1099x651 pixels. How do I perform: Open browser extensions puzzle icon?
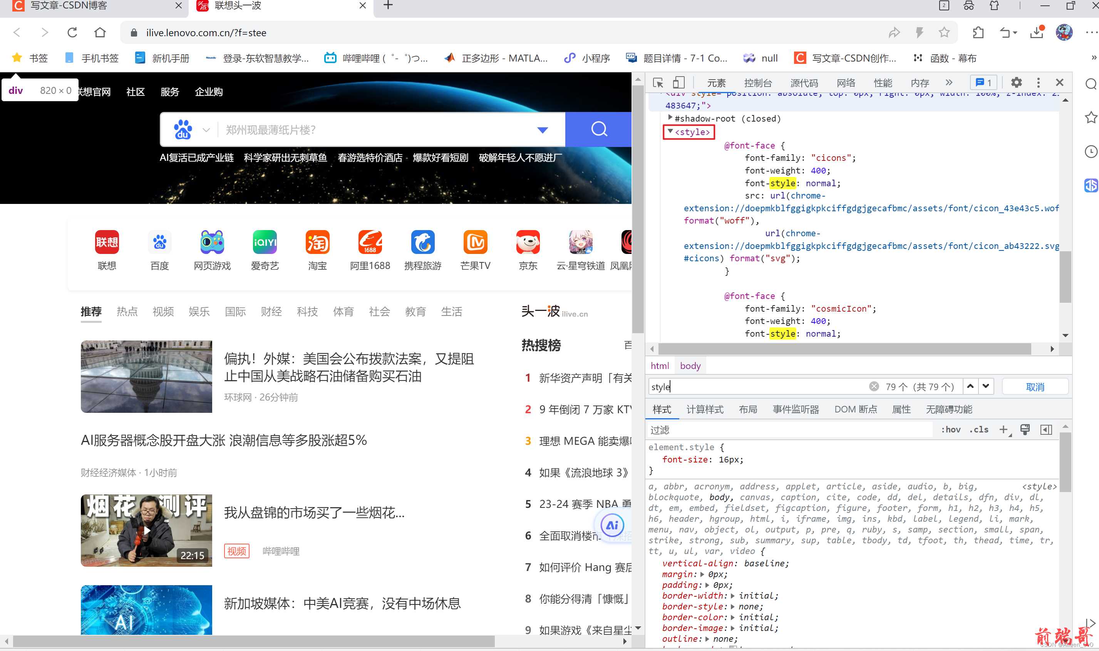(978, 32)
